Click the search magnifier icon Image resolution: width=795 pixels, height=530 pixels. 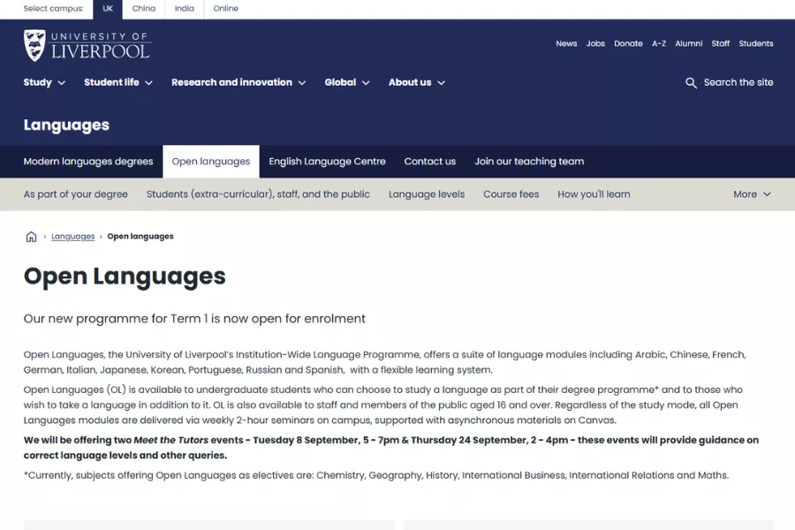point(691,83)
